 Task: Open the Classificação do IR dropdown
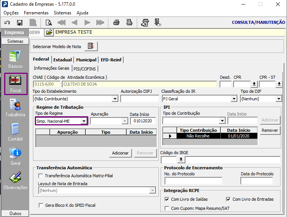click(234, 99)
